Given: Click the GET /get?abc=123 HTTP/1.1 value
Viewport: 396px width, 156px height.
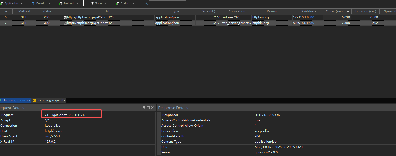Looking at the screenshot, I should pyautogui.click(x=66, y=115).
